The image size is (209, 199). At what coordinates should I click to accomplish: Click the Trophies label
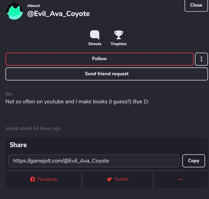[x=119, y=44]
